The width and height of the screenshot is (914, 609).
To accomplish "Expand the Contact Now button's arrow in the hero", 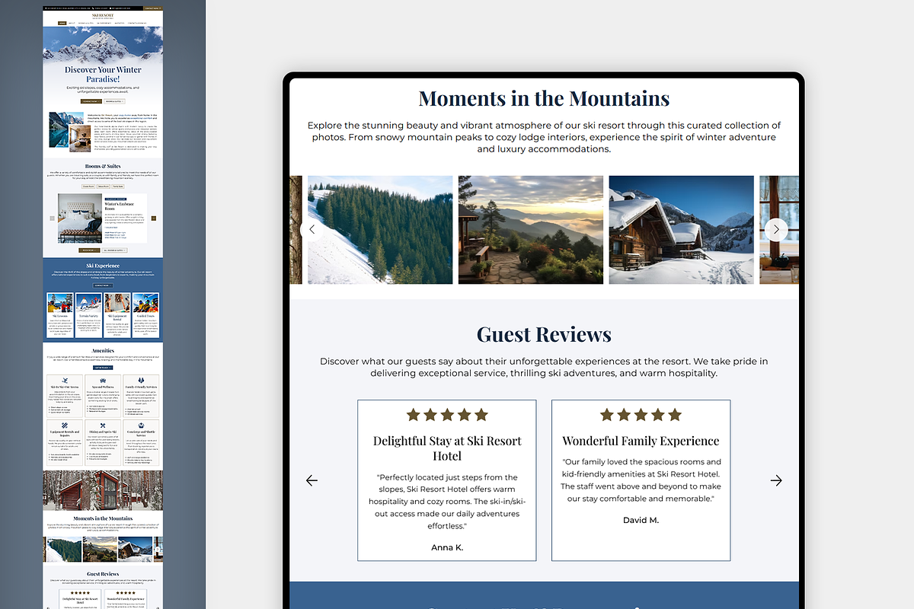I will [x=97, y=101].
